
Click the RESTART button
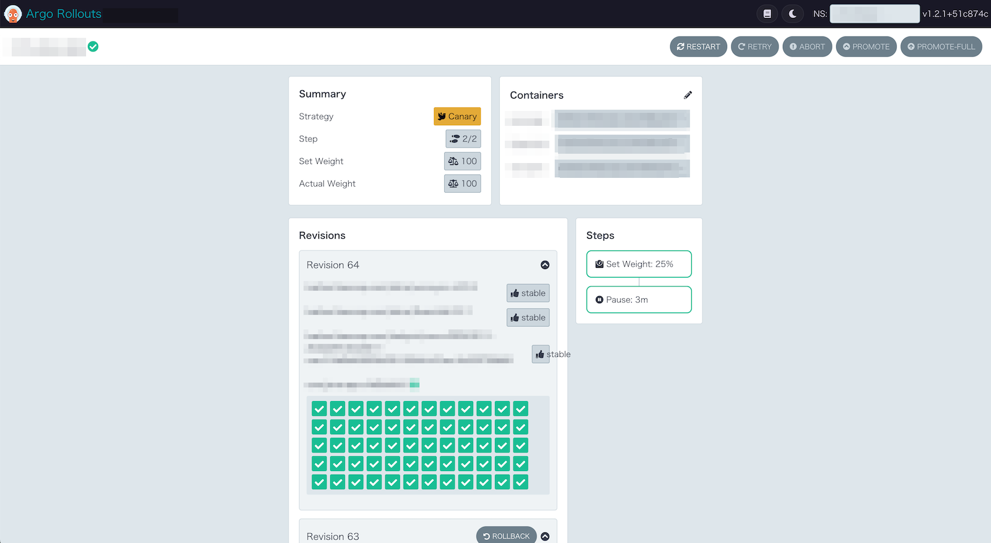pos(698,46)
